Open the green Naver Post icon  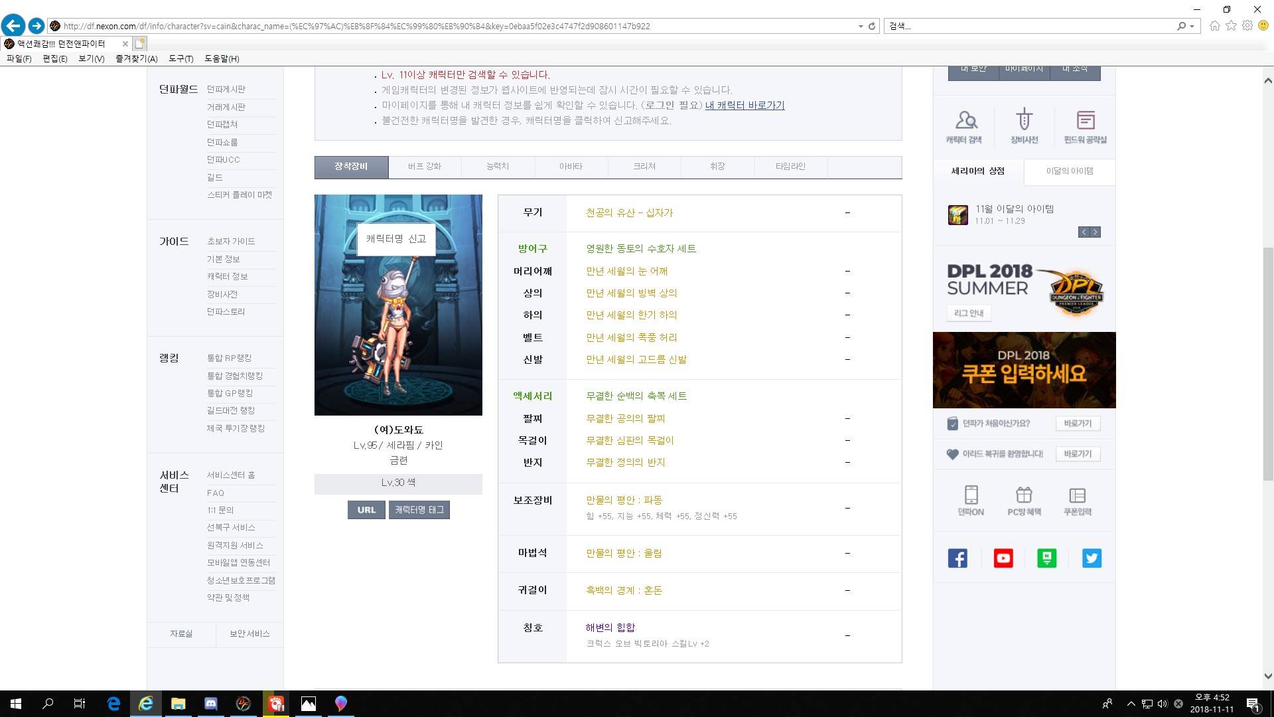click(1046, 558)
